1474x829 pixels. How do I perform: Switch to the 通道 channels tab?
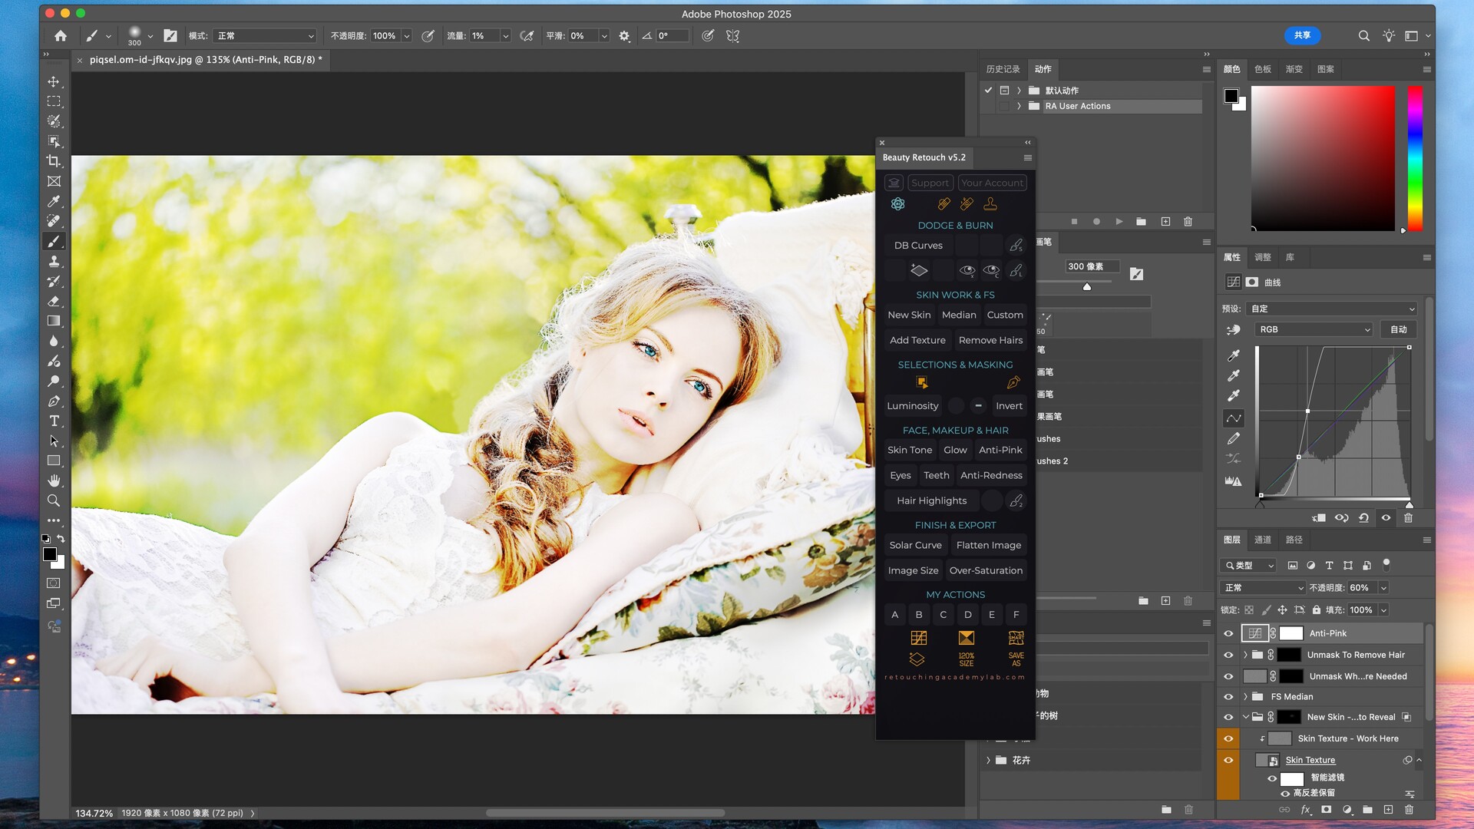pyautogui.click(x=1263, y=540)
